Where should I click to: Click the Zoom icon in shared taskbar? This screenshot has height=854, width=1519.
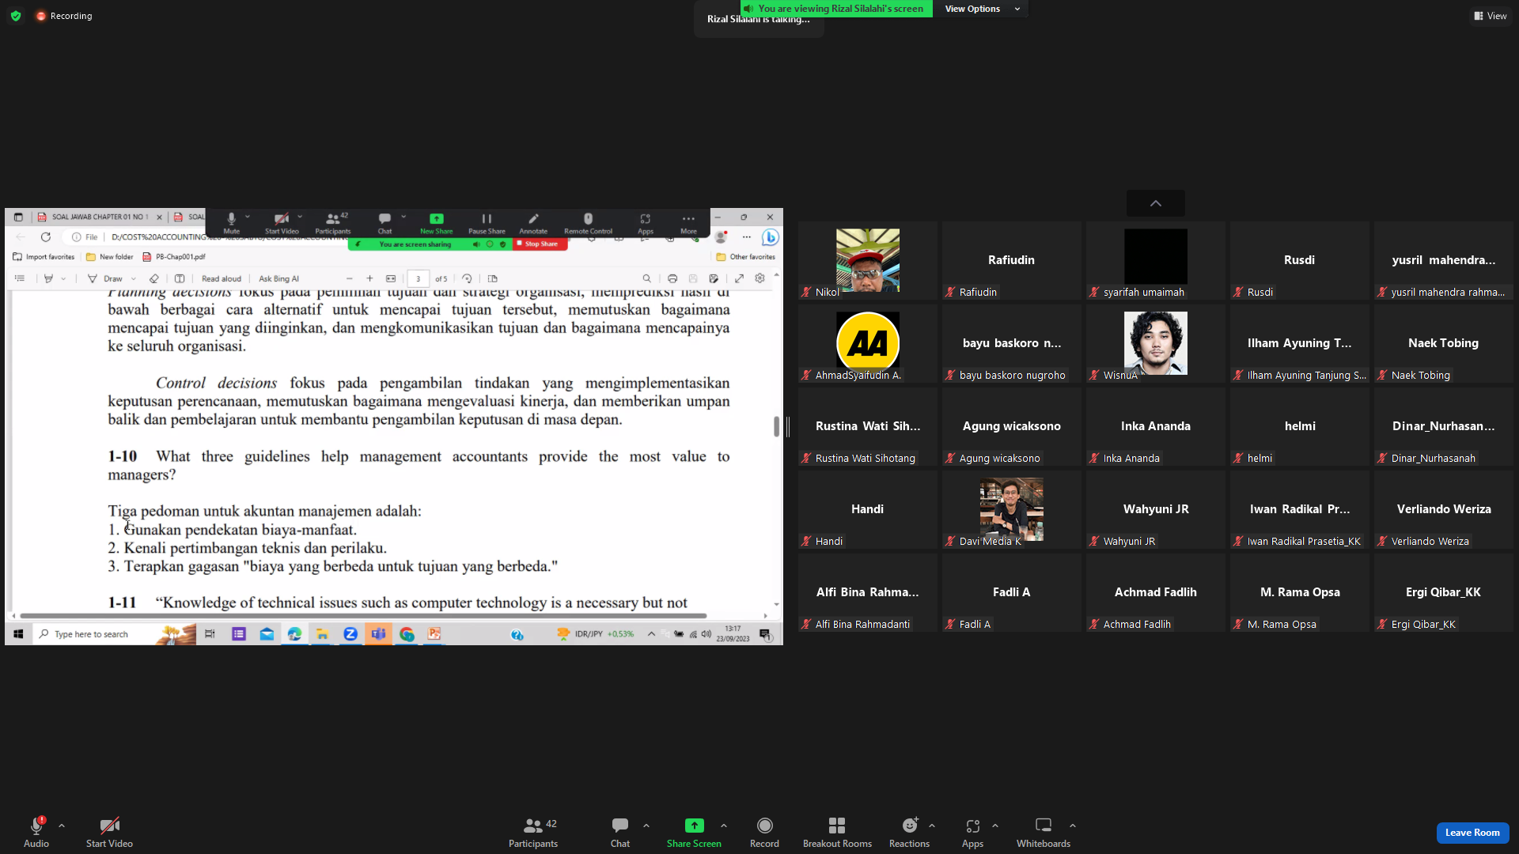pyautogui.click(x=350, y=634)
